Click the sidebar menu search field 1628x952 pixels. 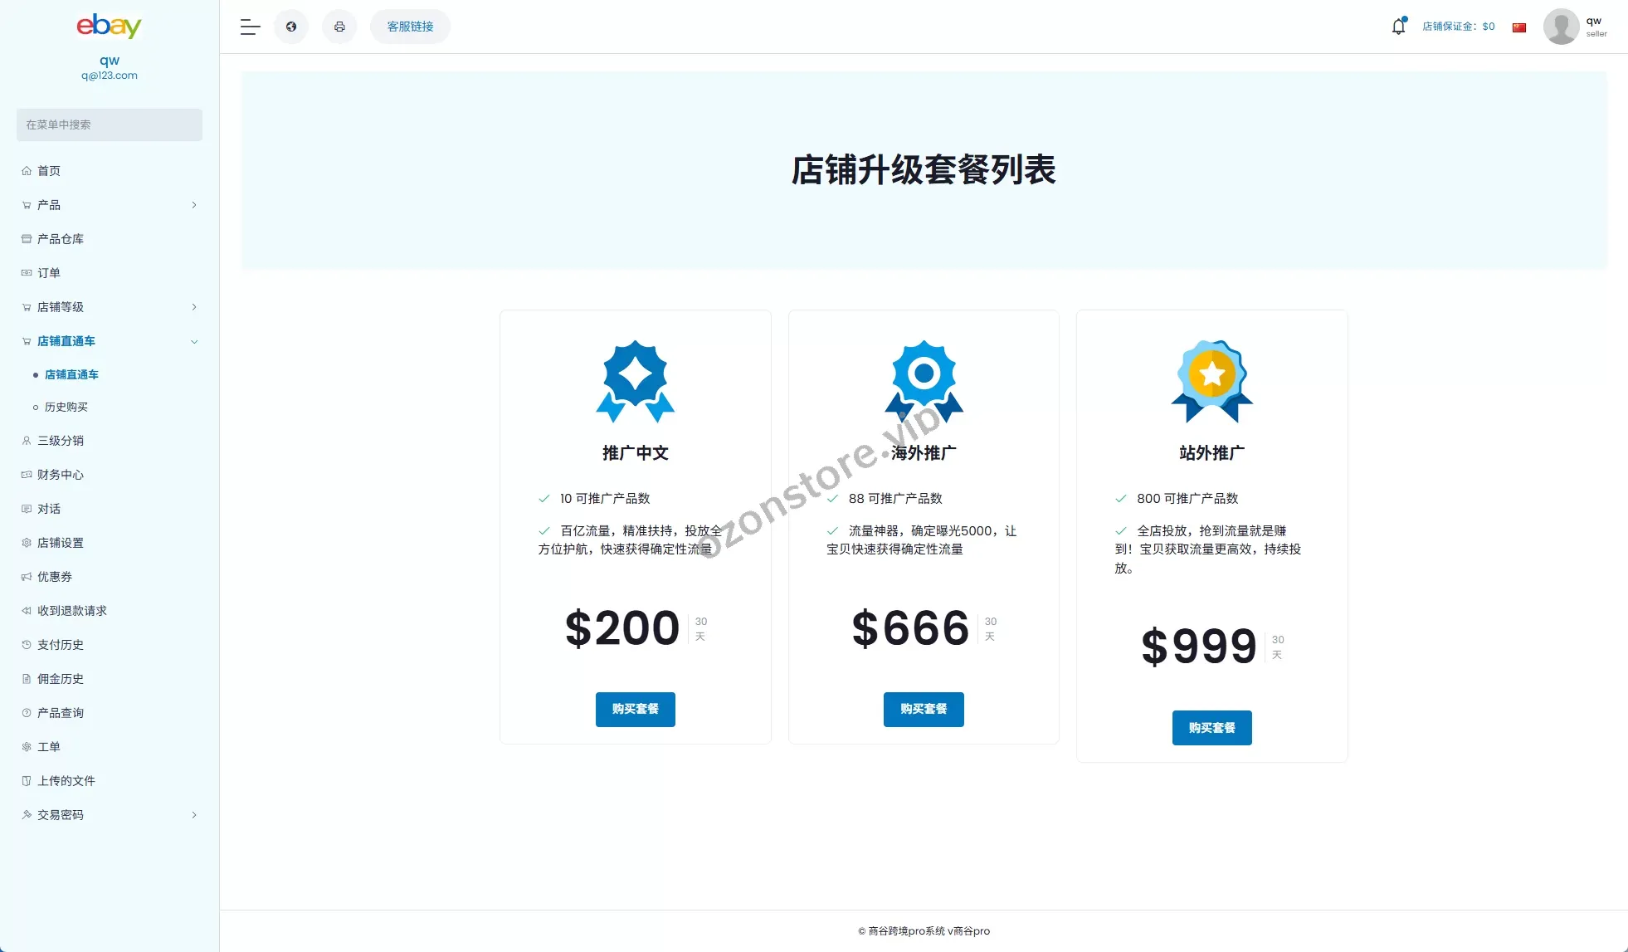point(109,124)
